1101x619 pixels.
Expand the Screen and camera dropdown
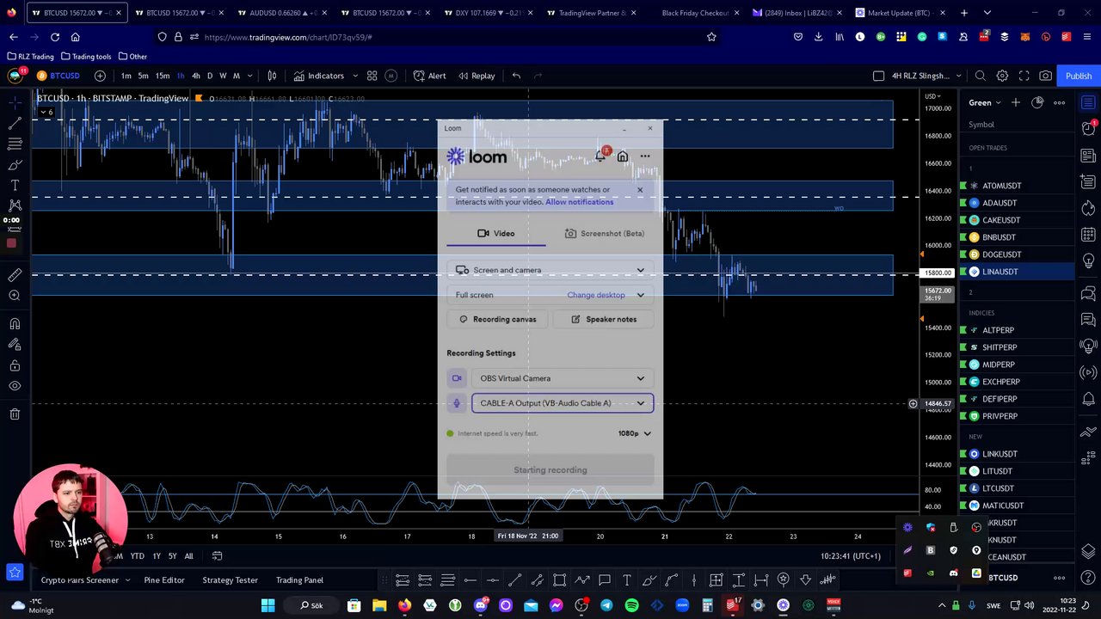point(550,270)
